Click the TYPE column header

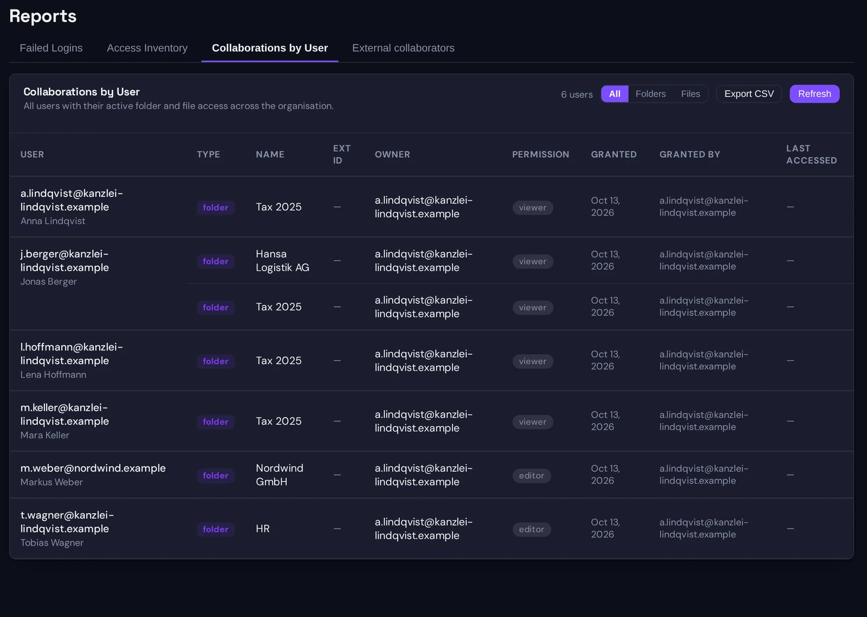208,154
